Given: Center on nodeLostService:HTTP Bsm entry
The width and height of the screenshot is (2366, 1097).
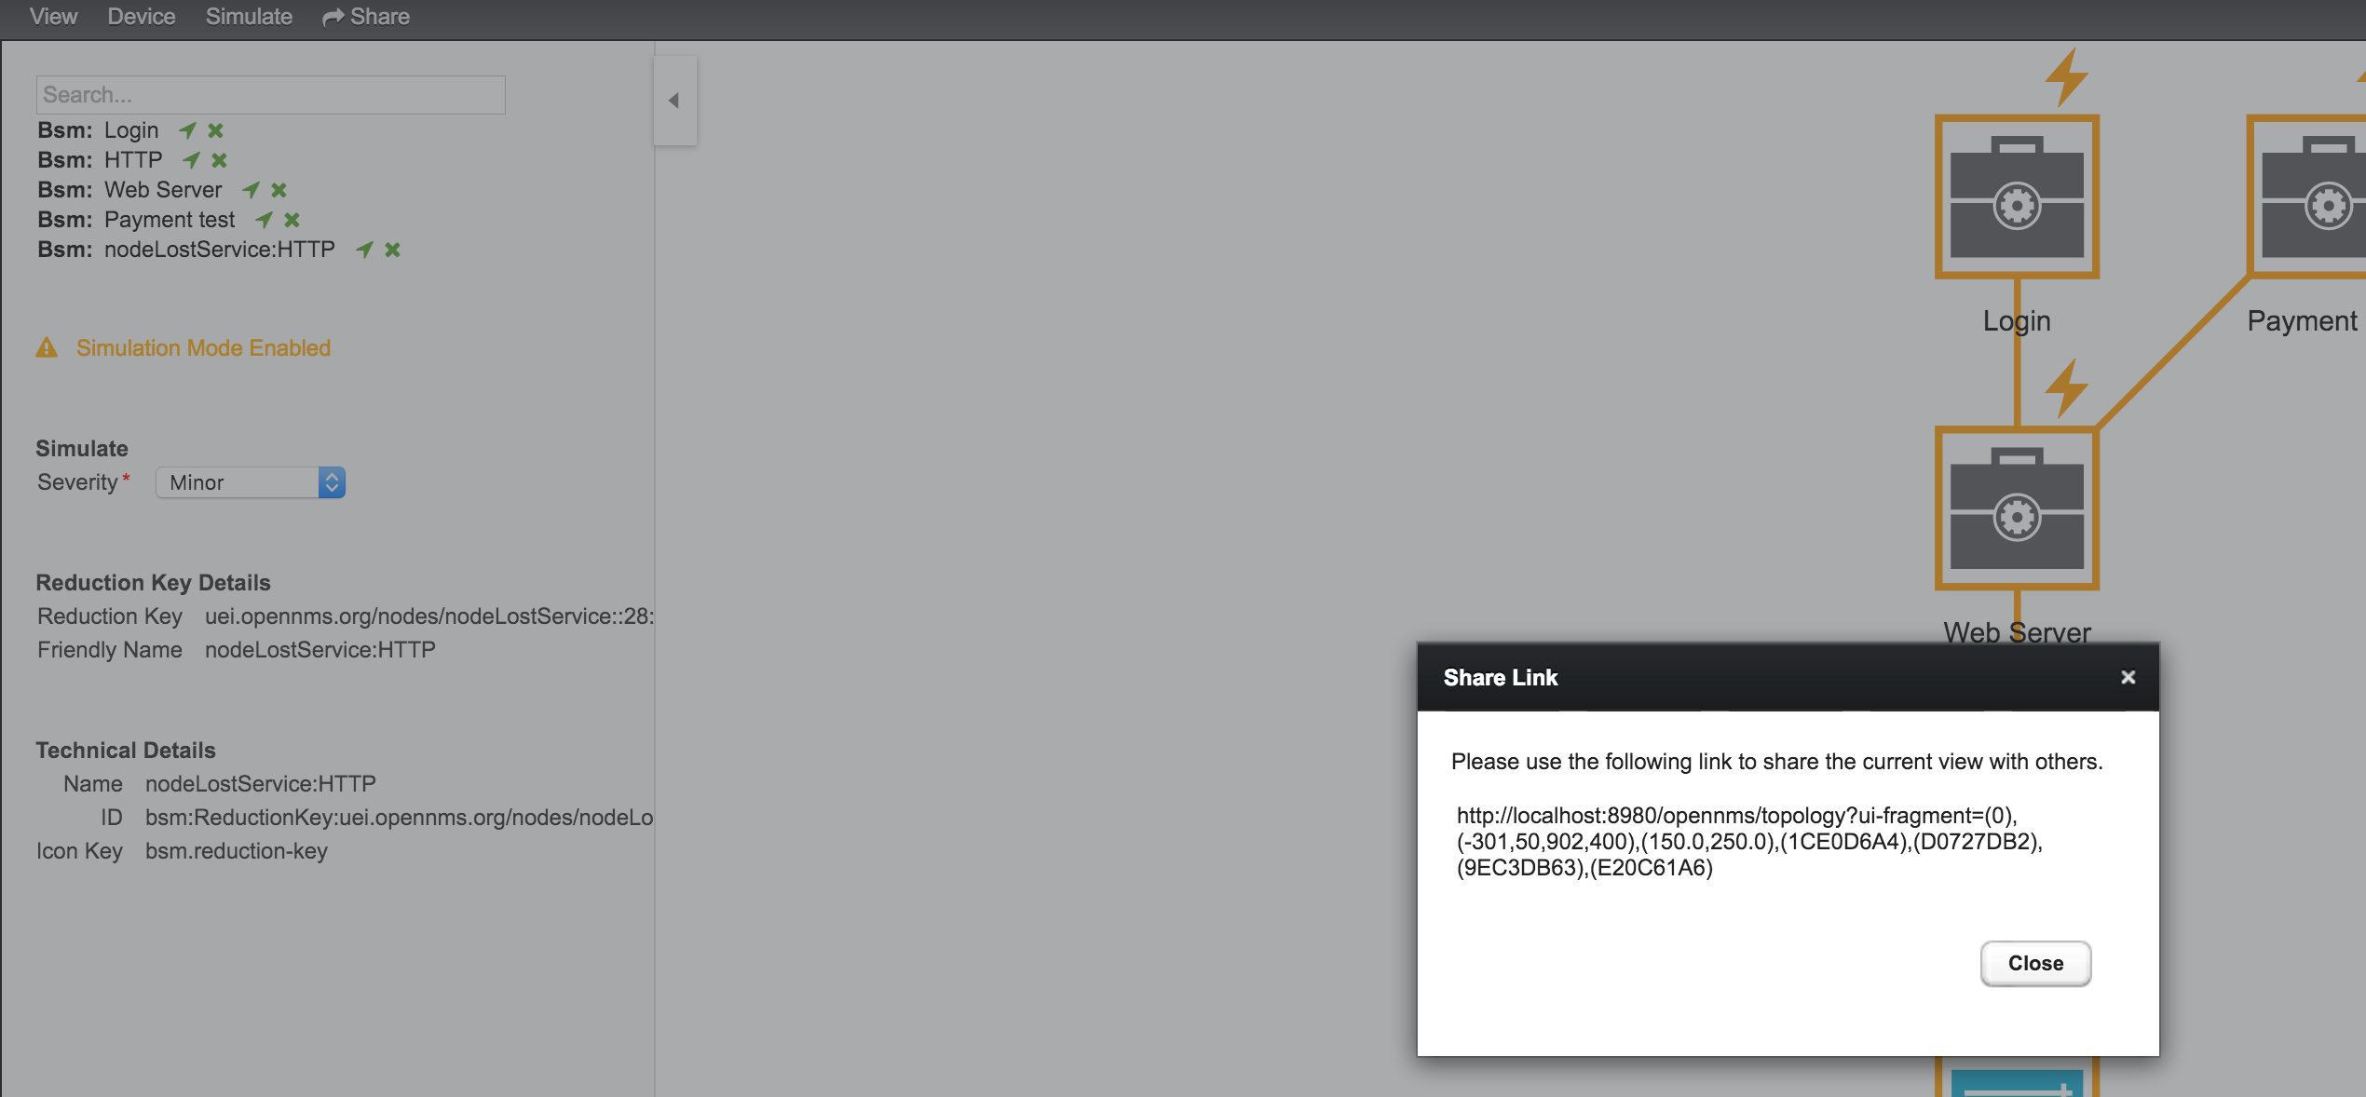Looking at the screenshot, I should pos(364,250).
